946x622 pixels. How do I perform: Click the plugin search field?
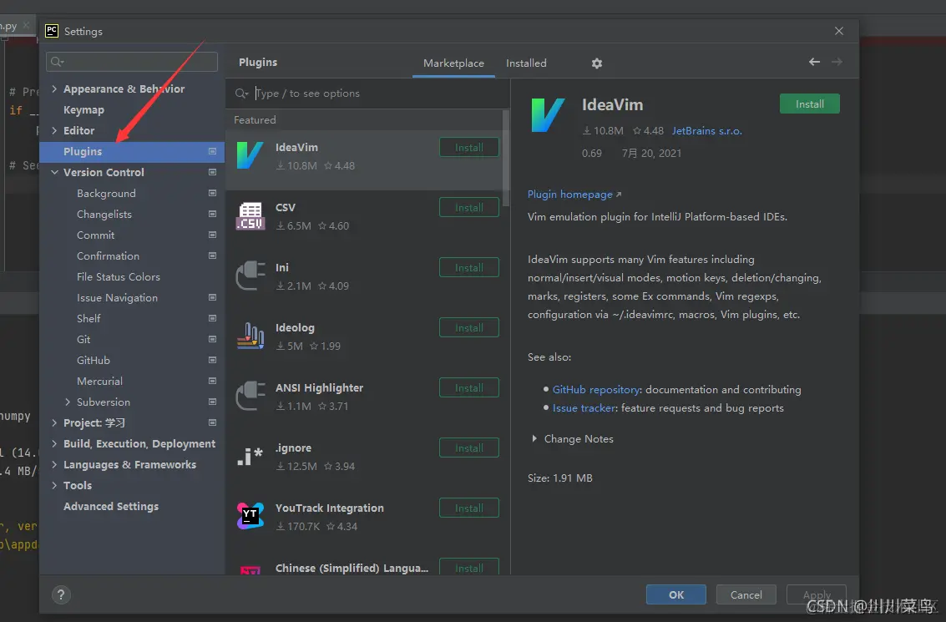(368, 94)
